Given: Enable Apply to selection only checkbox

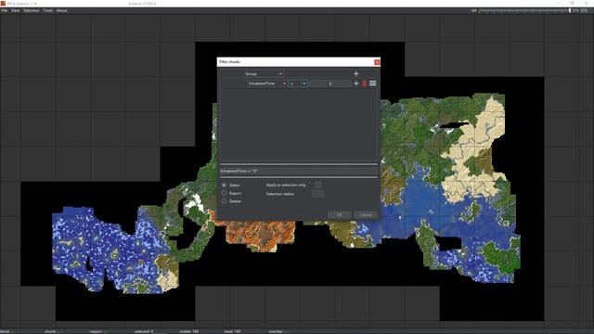Looking at the screenshot, I should pyautogui.click(x=318, y=185).
